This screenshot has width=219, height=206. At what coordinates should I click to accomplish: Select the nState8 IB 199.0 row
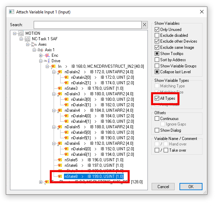point(94,176)
